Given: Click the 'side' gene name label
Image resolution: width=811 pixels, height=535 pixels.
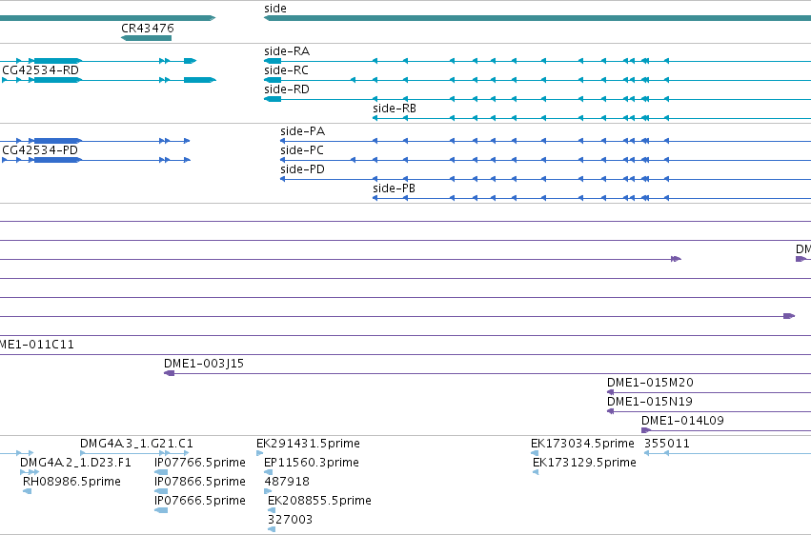Looking at the screenshot, I should tap(275, 9).
